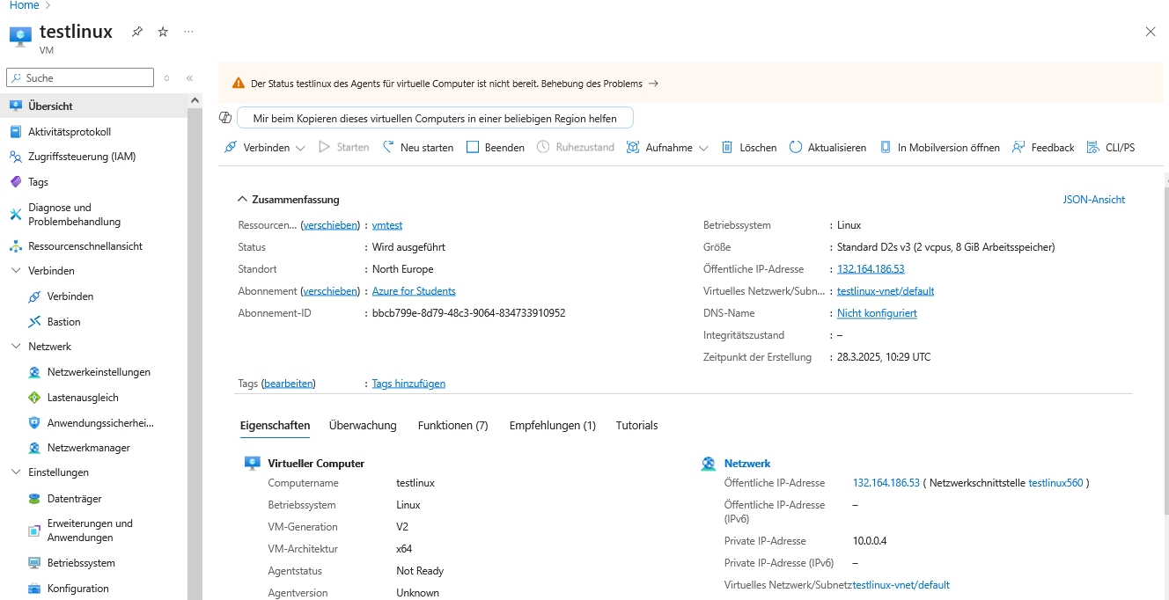Image resolution: width=1169 pixels, height=600 pixels.
Task: Open Bastion in the sidebar
Action: click(x=63, y=322)
